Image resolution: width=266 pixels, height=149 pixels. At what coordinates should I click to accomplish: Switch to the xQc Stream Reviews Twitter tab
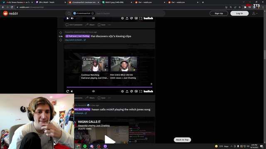point(17,2)
